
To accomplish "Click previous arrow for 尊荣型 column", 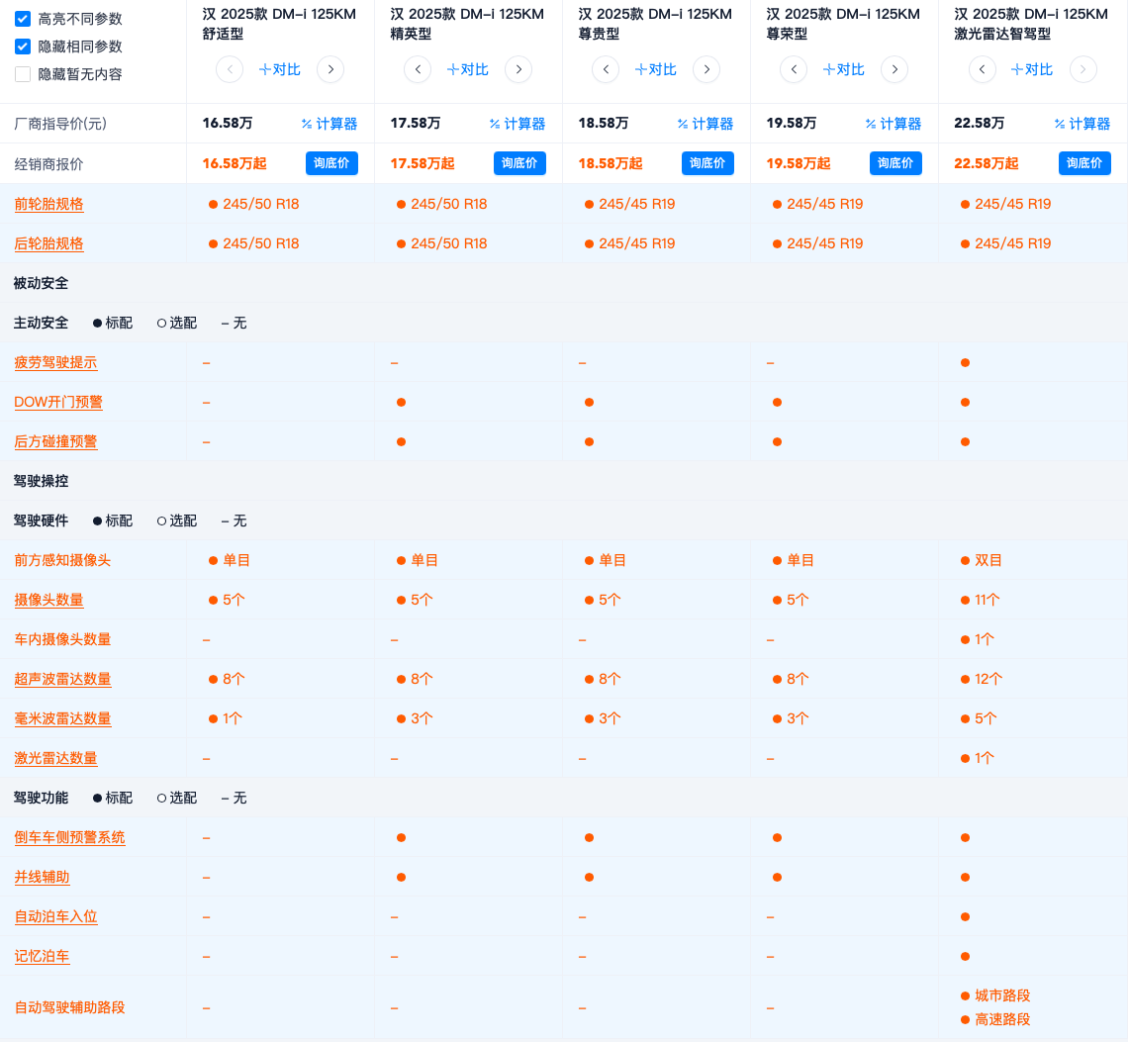I will click(x=794, y=70).
